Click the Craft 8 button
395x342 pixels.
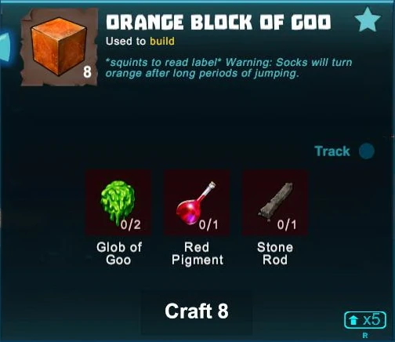tap(197, 311)
